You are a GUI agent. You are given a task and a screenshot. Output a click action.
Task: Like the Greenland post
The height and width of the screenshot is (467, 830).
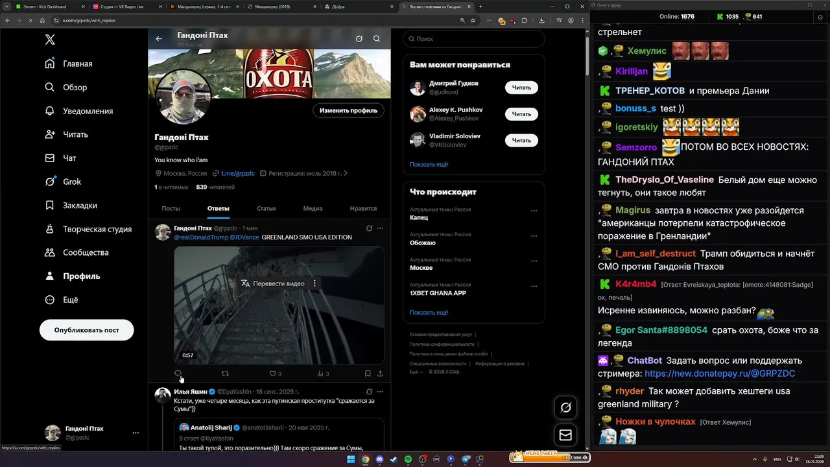(x=273, y=374)
